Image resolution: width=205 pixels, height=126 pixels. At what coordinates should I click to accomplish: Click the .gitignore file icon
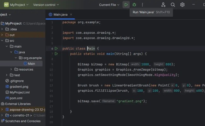[x=7, y=81]
